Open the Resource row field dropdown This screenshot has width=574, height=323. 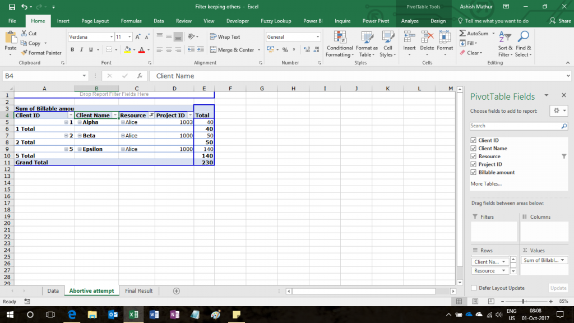click(x=503, y=271)
